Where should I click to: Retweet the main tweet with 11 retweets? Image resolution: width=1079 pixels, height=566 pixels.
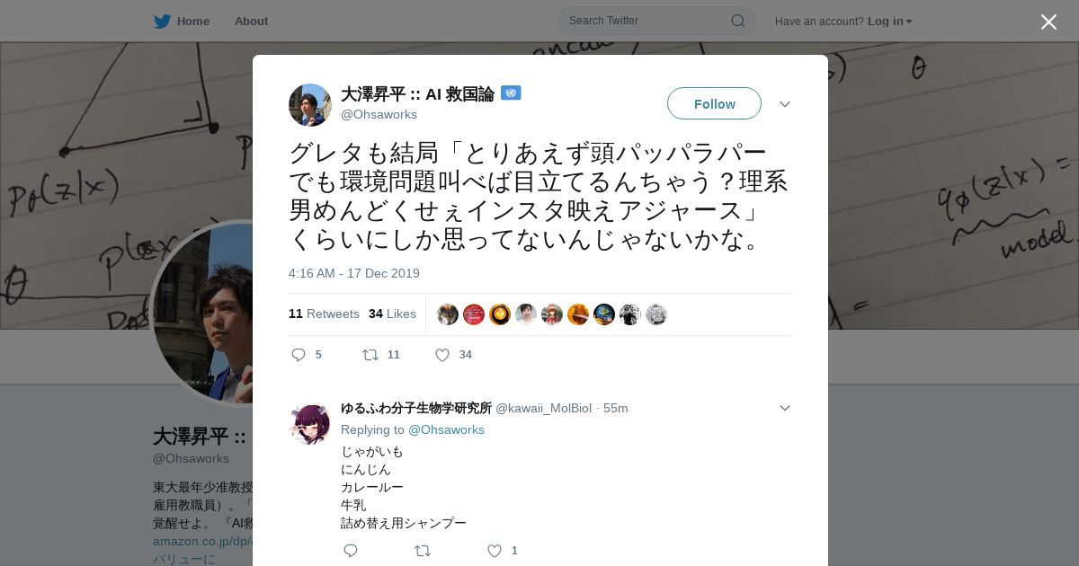click(370, 355)
